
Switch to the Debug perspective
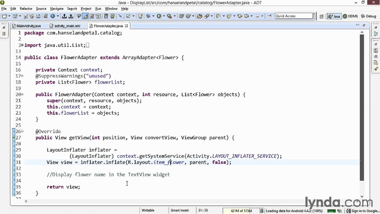click(x=368, y=16)
